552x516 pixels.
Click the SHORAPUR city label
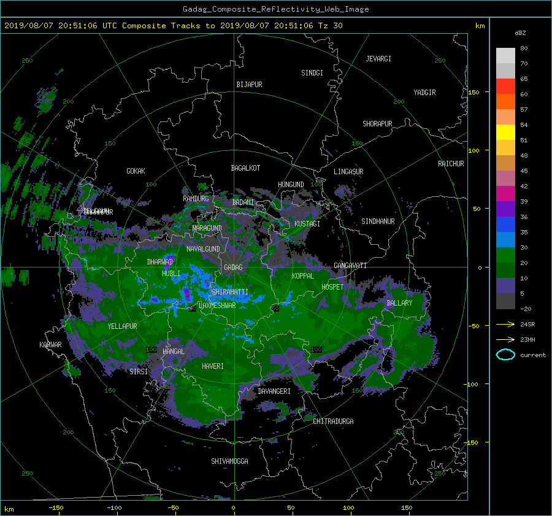click(x=377, y=124)
